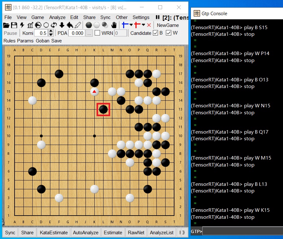Click the small red X icon

point(149,25)
